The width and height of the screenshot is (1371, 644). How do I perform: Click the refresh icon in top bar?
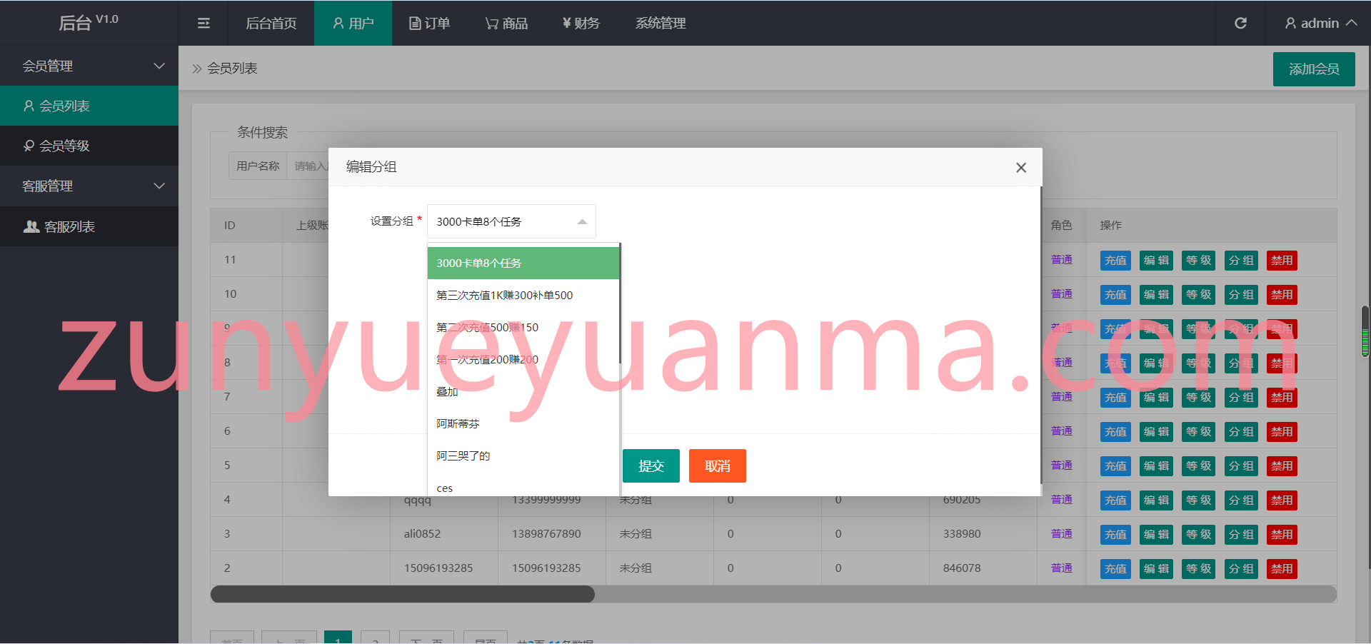tap(1241, 24)
